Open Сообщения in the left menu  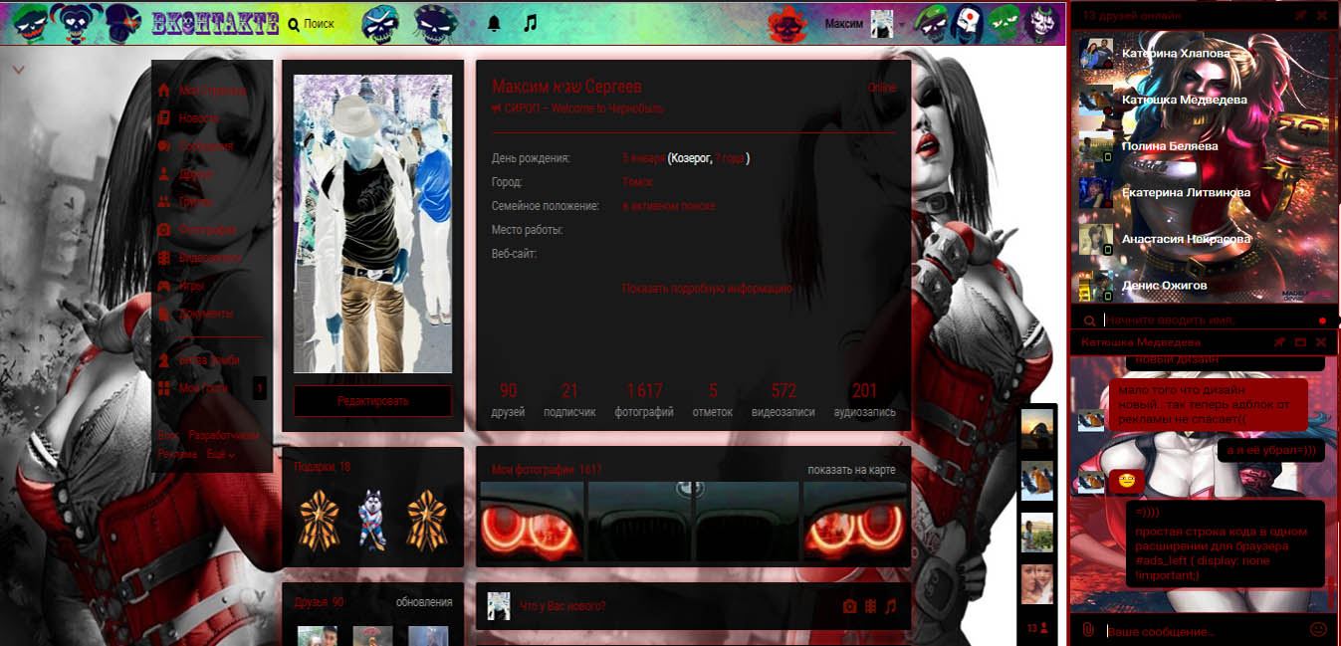pos(197,146)
